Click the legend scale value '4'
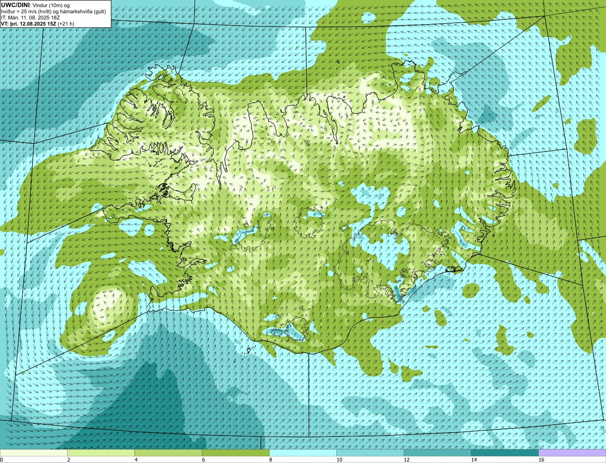 click(x=136, y=460)
